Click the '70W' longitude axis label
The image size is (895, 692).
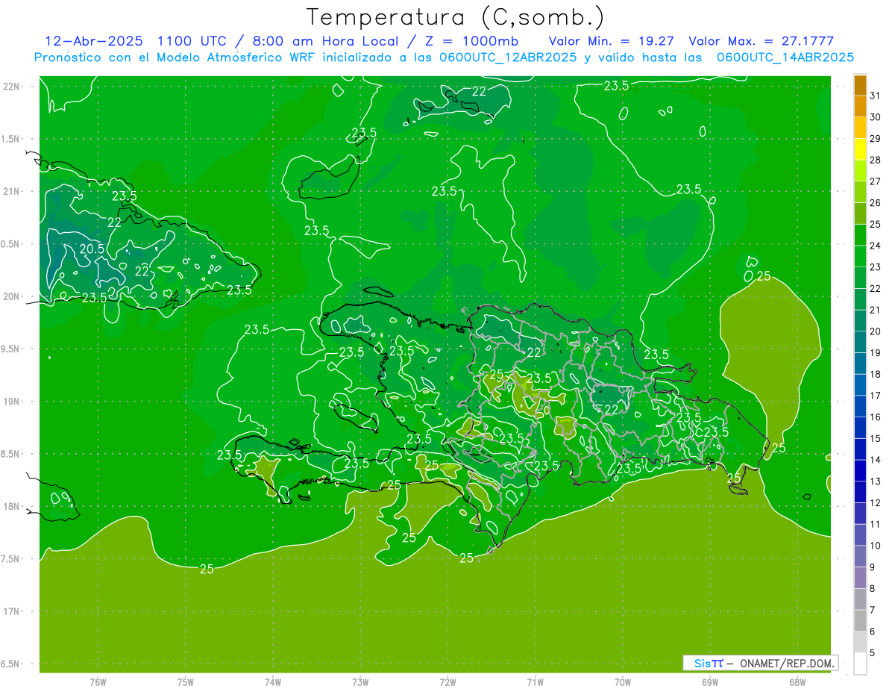(x=623, y=682)
